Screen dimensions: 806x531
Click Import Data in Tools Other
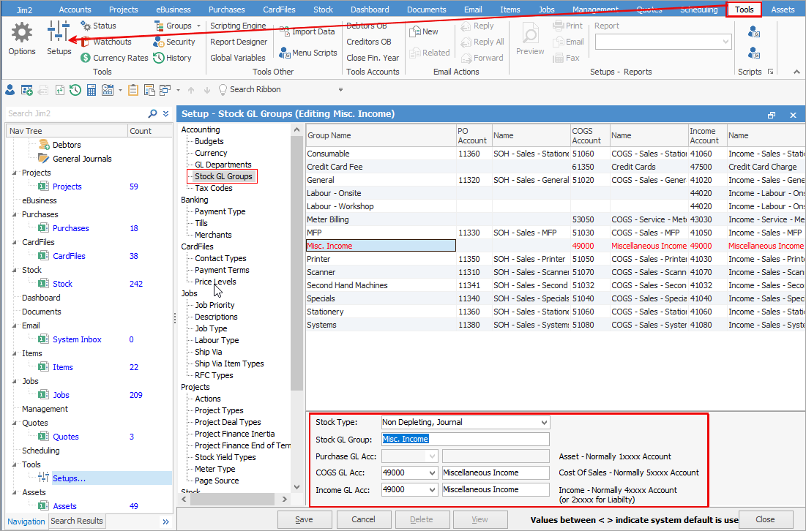307,32
